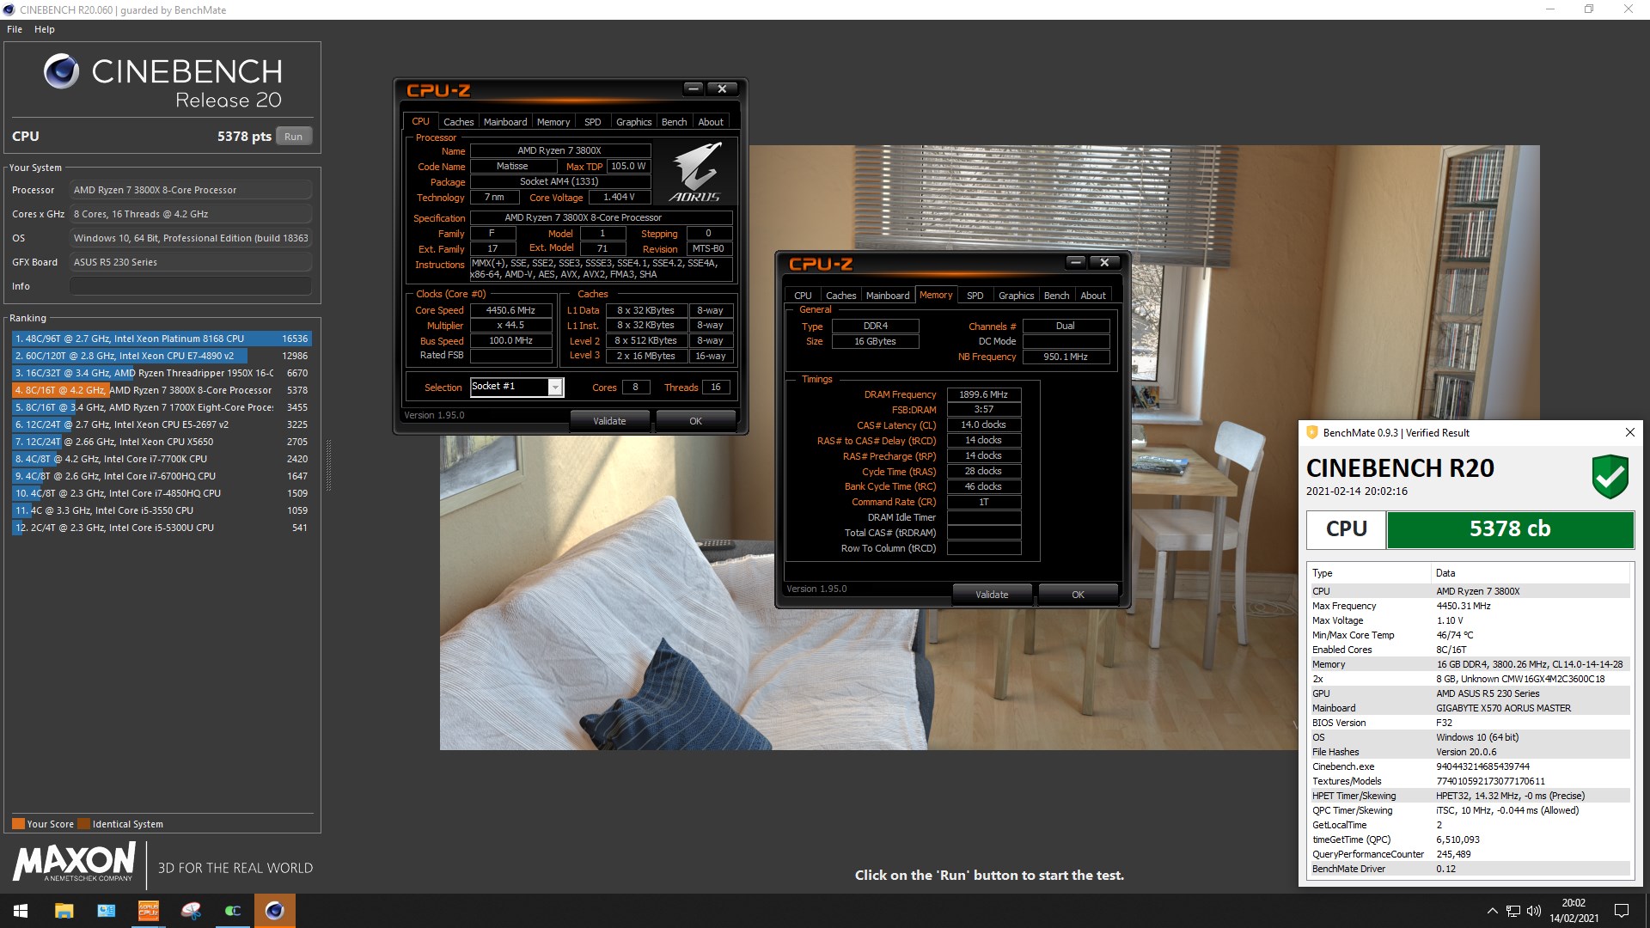The height and width of the screenshot is (928, 1650).
Task: Select ranking row Ryzen Threadripper 1950X
Action: coord(161,373)
